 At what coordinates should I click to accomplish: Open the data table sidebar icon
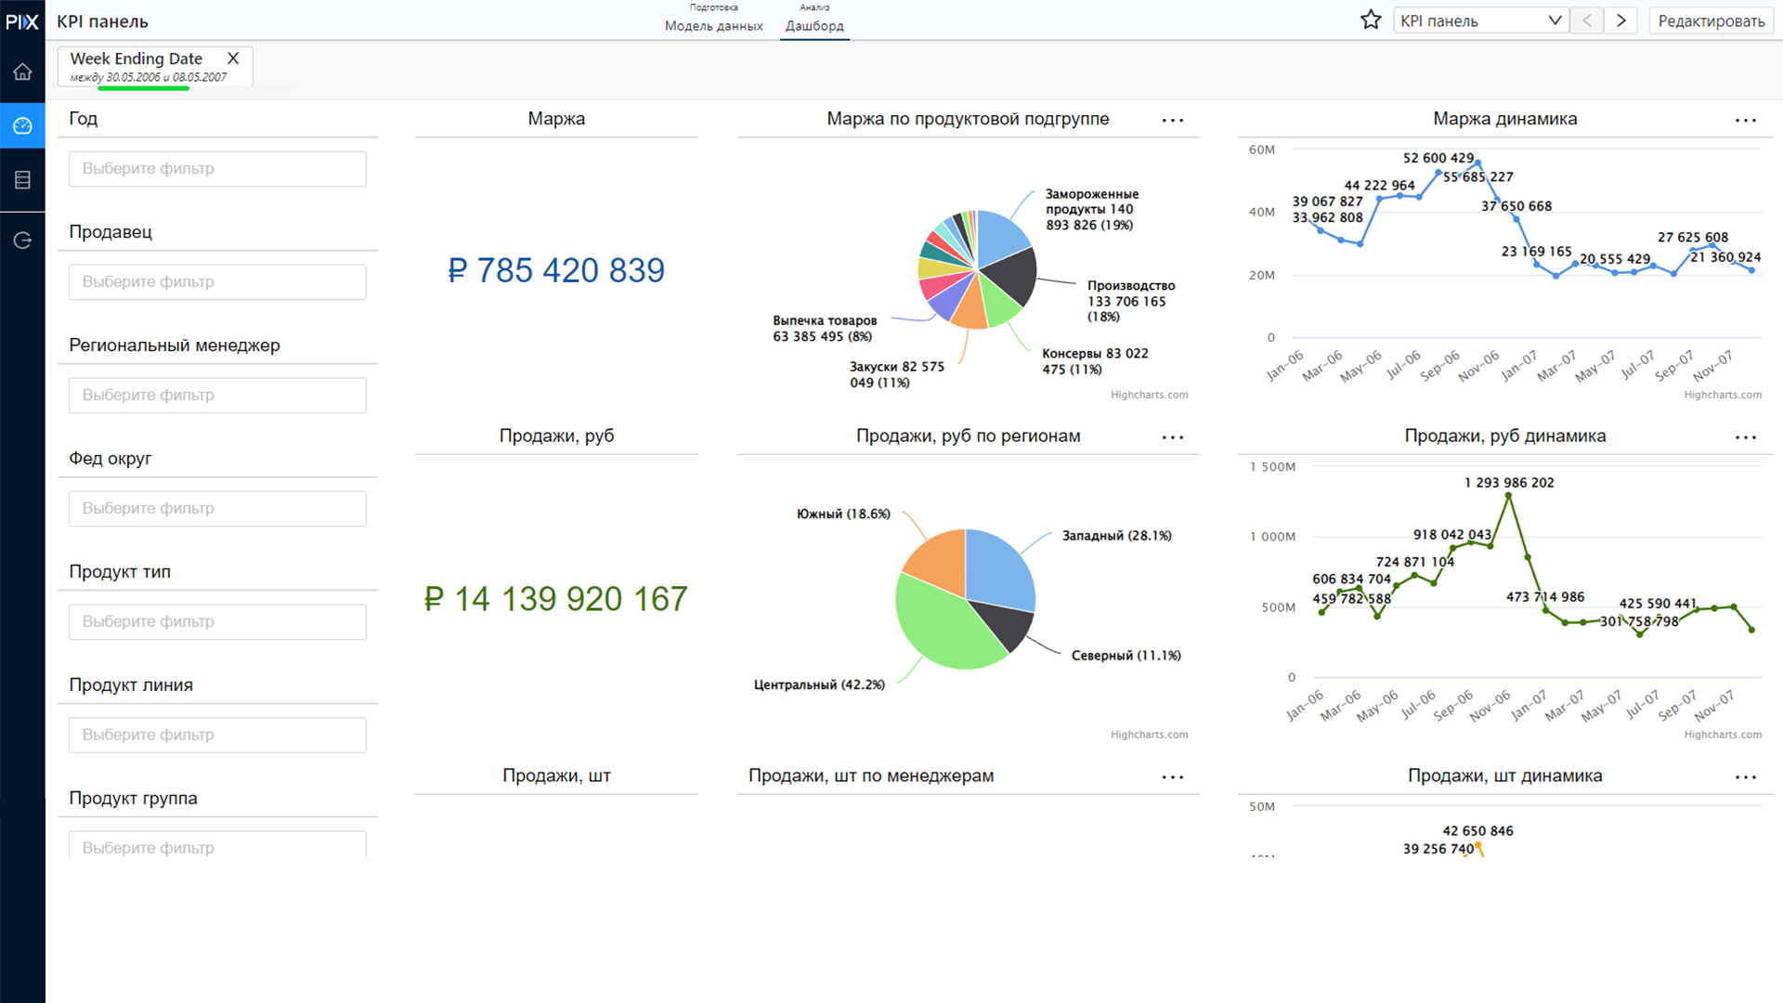[22, 179]
